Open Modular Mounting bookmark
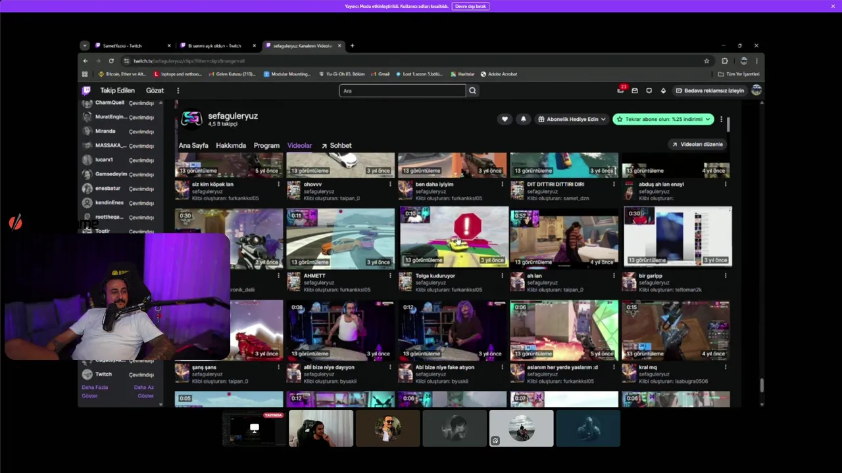This screenshot has width=842, height=473. pos(287,74)
